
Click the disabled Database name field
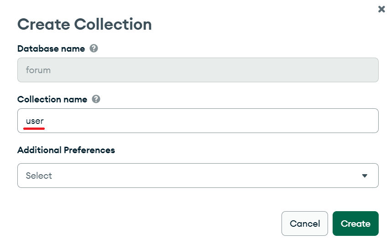coord(198,70)
